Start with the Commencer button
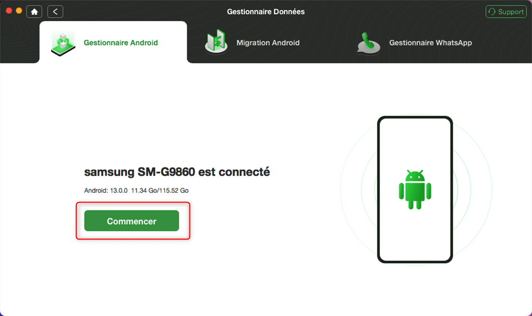Screen dimensions: 532x316 pos(131,221)
